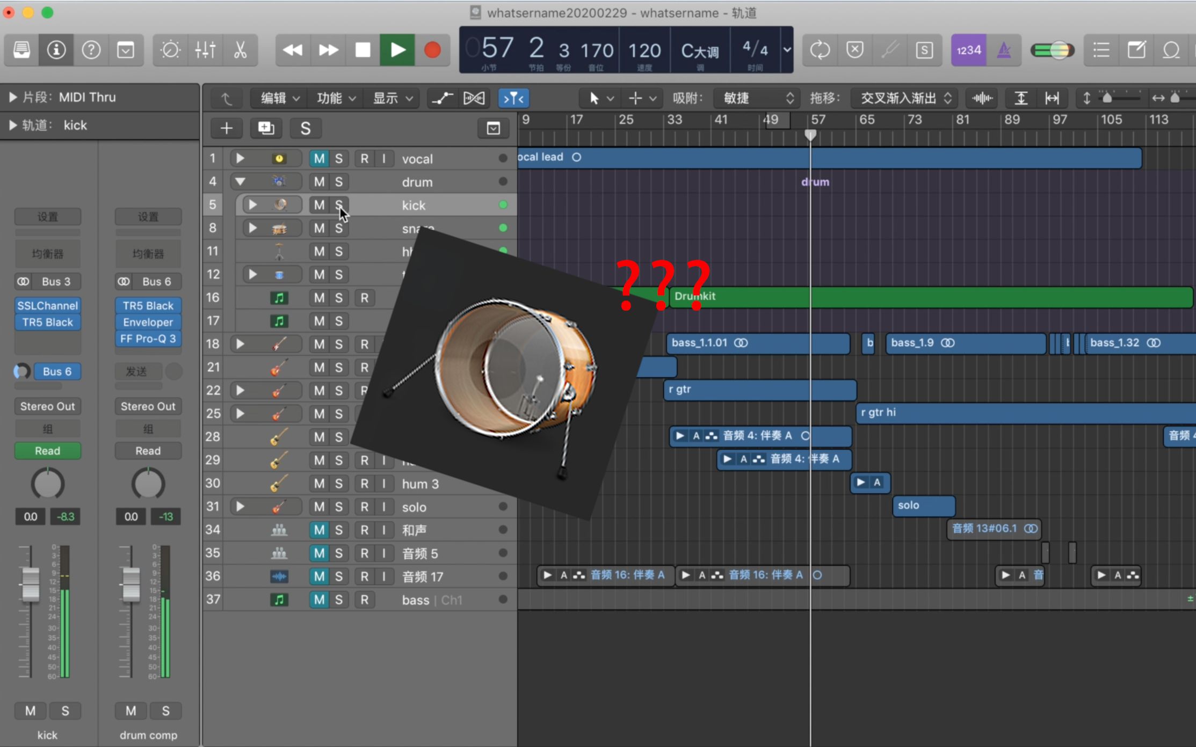Screen dimensions: 1196x747
Task: Collapse the drum track stack
Action: [240, 181]
